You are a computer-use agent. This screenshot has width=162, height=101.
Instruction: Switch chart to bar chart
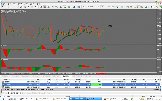(x=41, y=7)
